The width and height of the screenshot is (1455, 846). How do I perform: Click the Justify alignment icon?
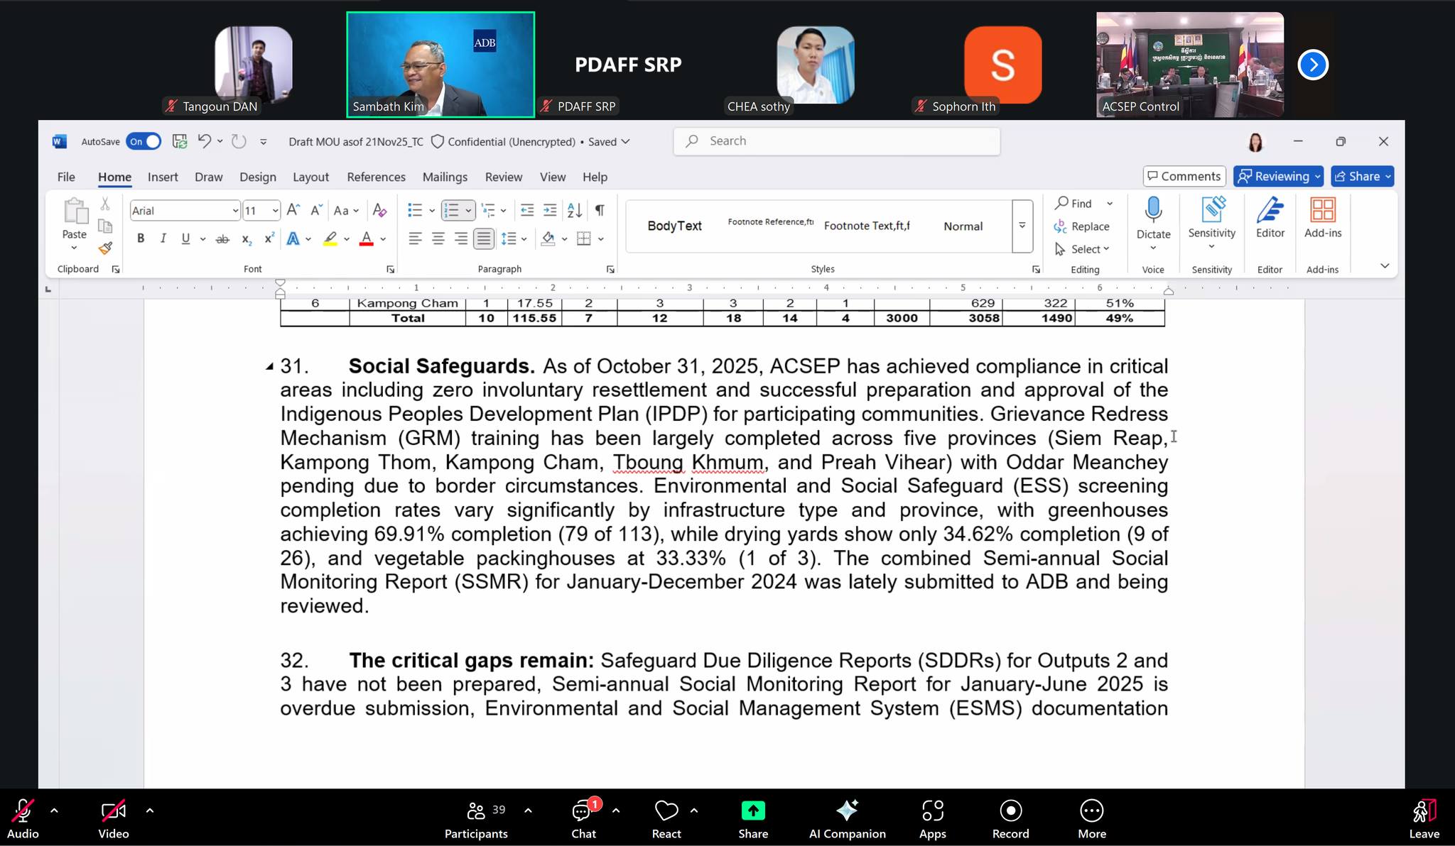click(x=483, y=239)
